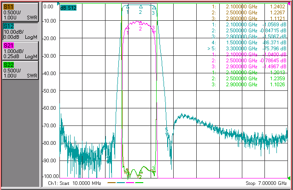Click S11 marker 2 readout 1.2267
The image size is (293, 190).
277,12
